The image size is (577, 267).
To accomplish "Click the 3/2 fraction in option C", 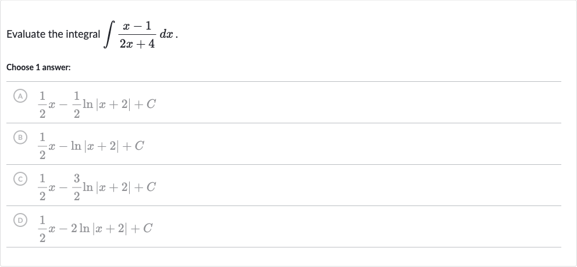I will (x=77, y=187).
